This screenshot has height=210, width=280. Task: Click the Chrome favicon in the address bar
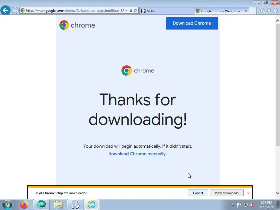click(x=23, y=11)
